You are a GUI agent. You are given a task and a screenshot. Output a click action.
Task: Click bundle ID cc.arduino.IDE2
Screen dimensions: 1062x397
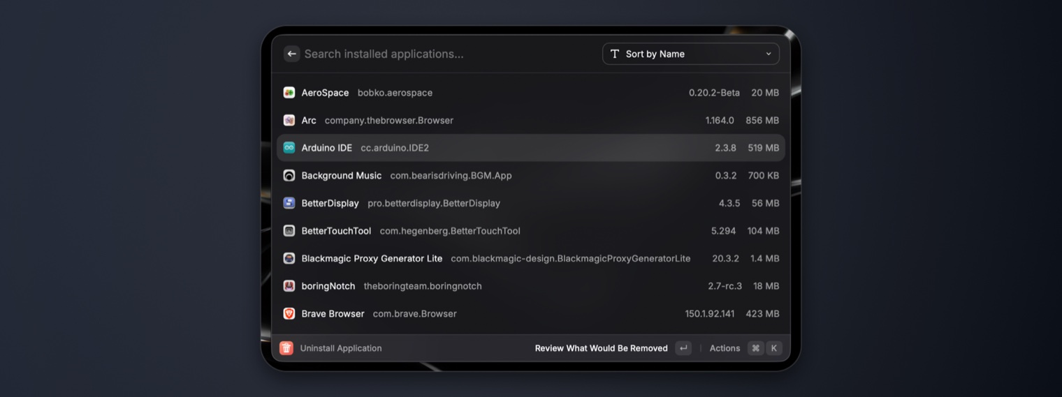pyautogui.click(x=395, y=148)
